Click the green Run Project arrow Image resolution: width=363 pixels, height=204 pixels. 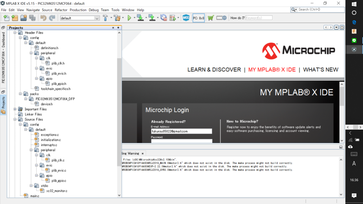click(129, 18)
